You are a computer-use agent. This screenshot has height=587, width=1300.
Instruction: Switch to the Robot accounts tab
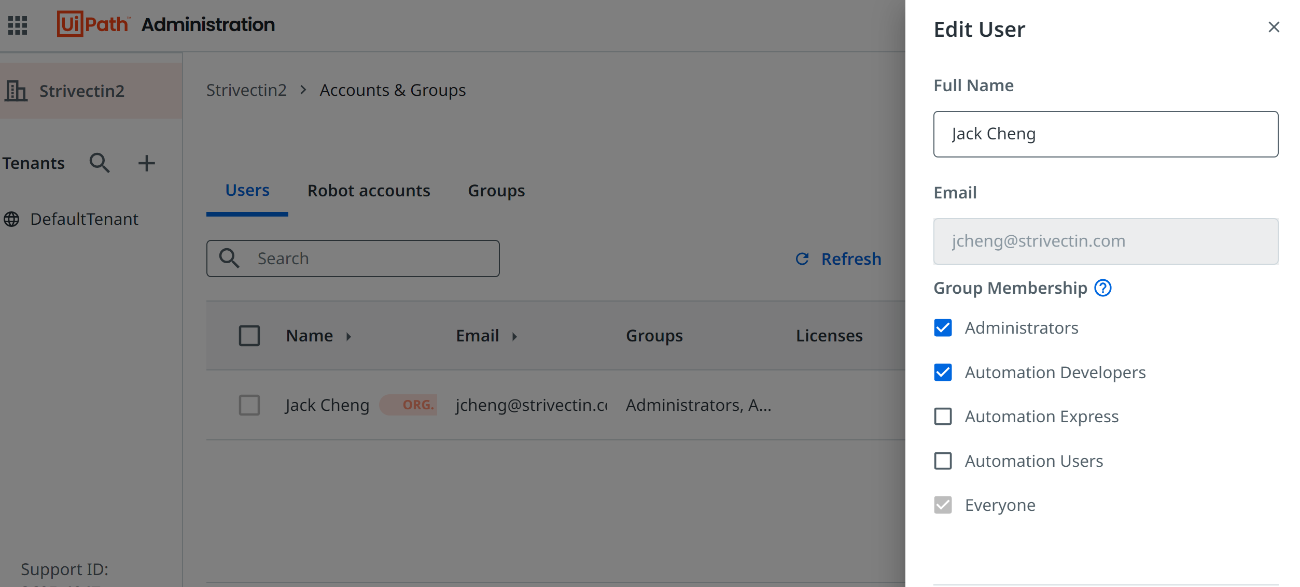[x=369, y=191]
